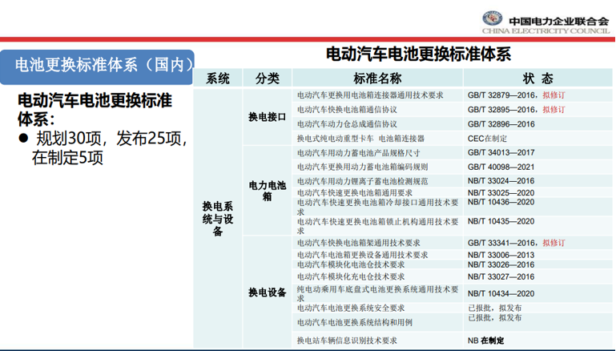This screenshot has height=351, width=616.
Task: Click red 拟修订 next to GB/T 32895—2016
Action: click(554, 110)
